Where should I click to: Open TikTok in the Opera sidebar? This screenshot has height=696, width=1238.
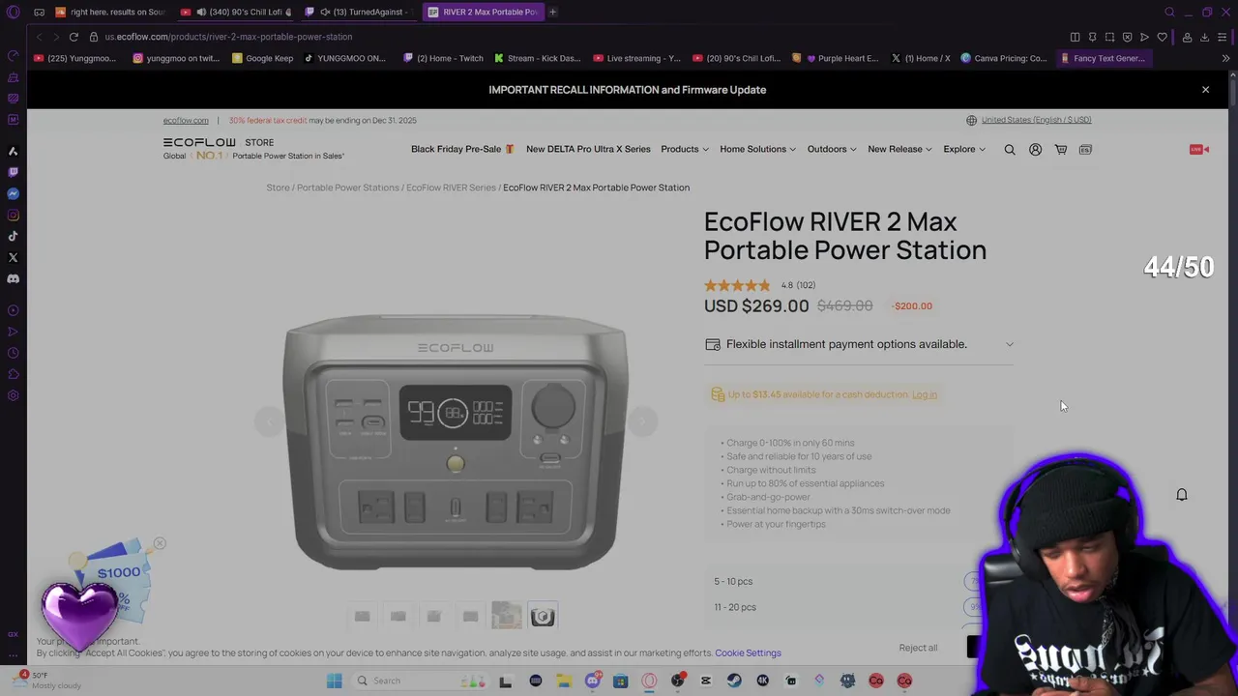[13, 236]
